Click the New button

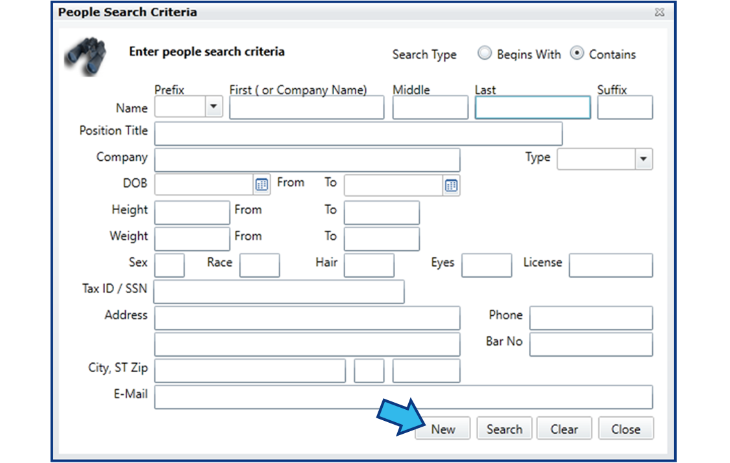(443, 429)
